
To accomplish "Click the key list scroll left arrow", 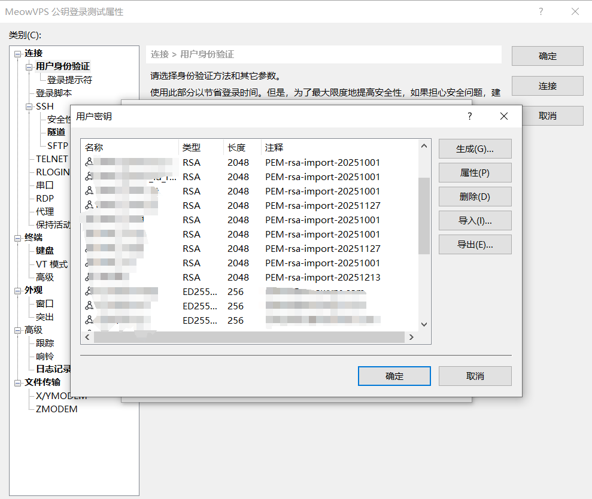I will pyautogui.click(x=87, y=337).
